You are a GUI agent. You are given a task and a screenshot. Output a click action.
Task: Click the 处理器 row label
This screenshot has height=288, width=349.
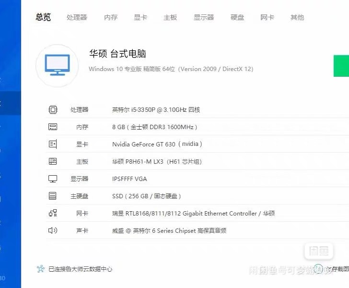click(79, 109)
